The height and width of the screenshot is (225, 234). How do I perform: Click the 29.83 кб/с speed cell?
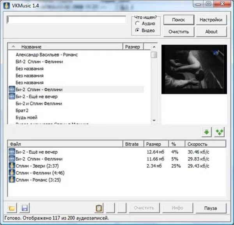click(199, 159)
